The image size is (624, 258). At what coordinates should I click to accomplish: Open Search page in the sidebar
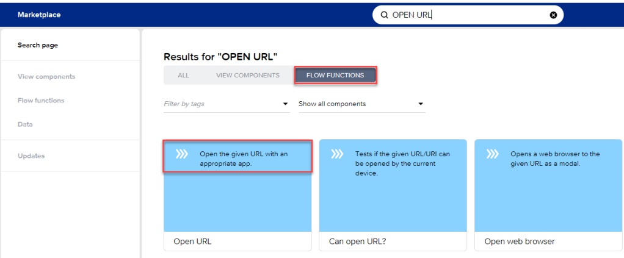pos(38,45)
